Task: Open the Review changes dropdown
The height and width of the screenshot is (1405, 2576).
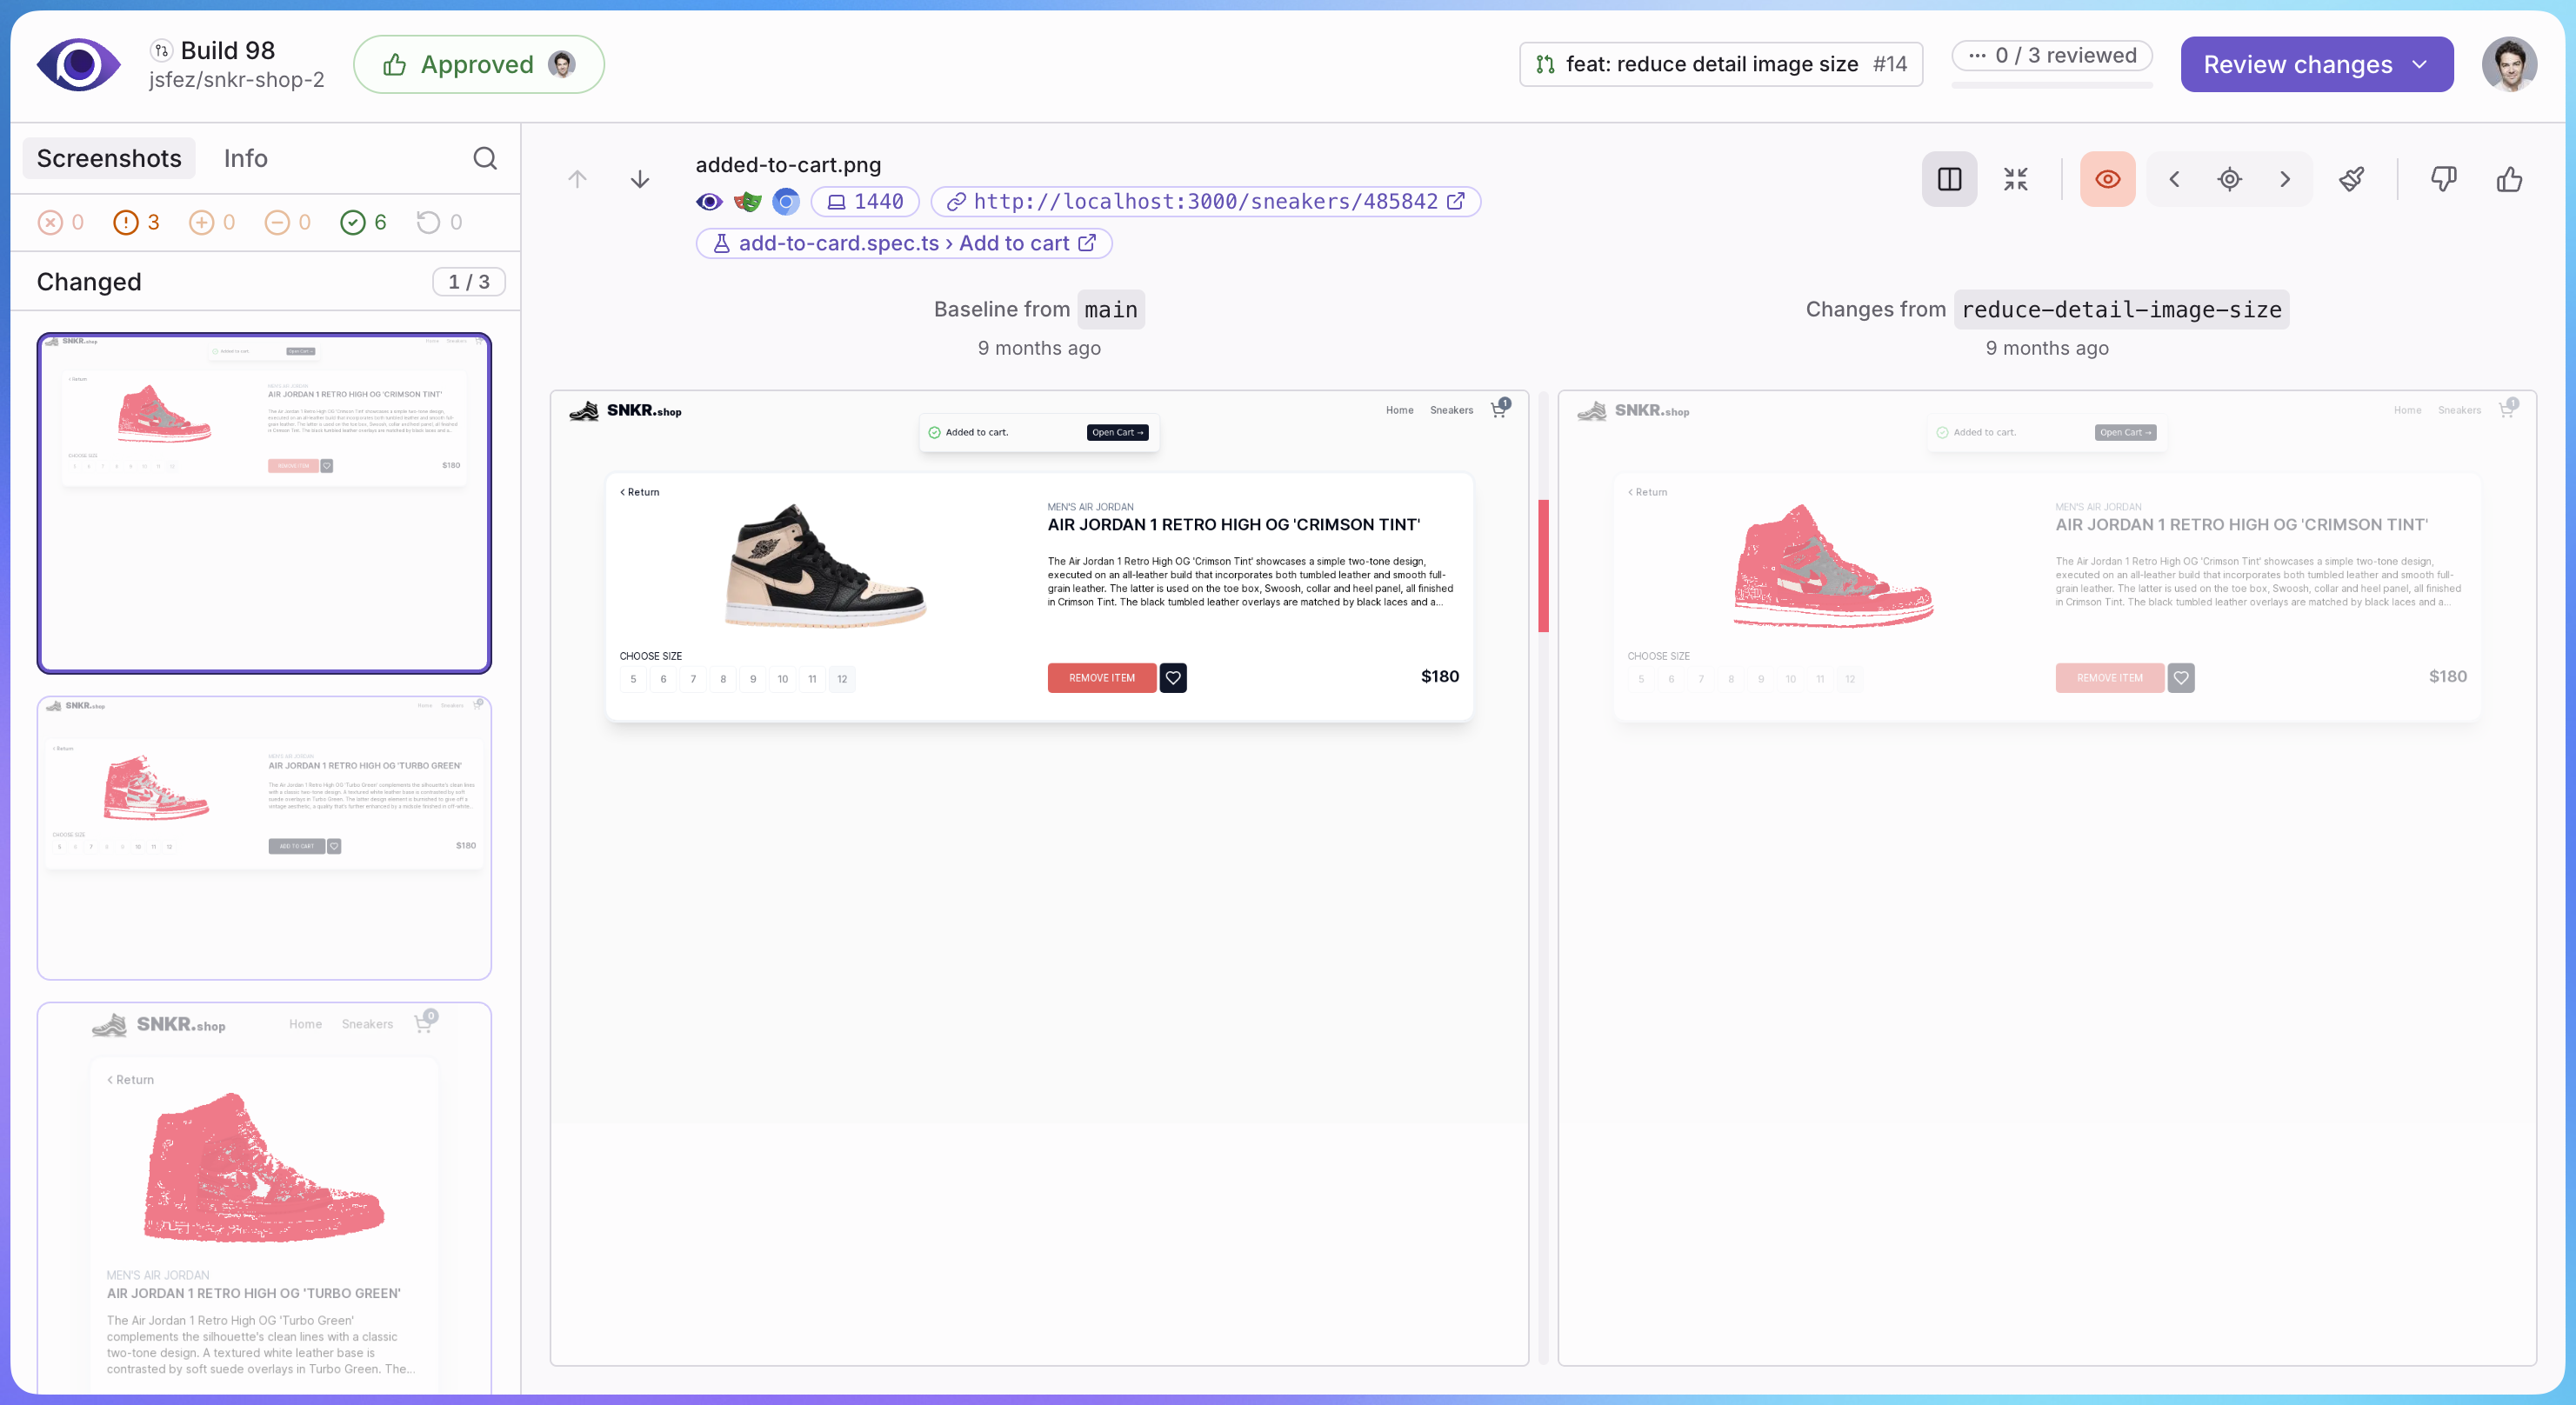Action: pyautogui.click(x=2316, y=65)
